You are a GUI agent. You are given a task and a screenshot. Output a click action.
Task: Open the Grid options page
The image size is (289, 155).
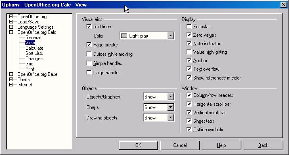tap(29, 64)
